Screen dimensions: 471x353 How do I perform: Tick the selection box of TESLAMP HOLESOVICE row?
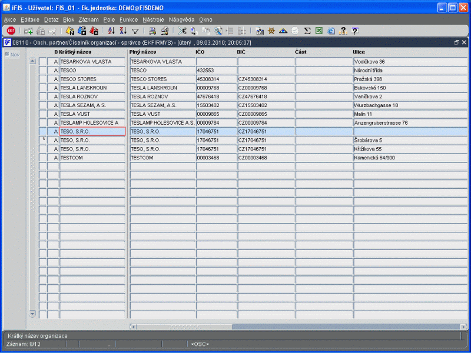pyautogui.click(x=42, y=122)
